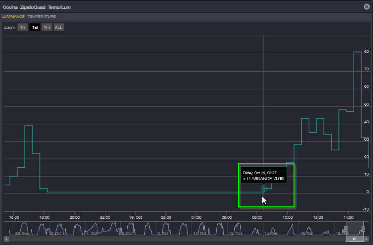Click the highlighted data point at 08:27
Image resolution: width=373 pixels, height=245 pixels.
coord(264,188)
